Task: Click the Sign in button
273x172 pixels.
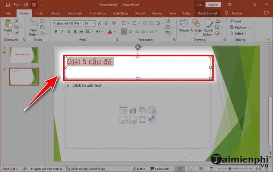Action: [213, 4]
